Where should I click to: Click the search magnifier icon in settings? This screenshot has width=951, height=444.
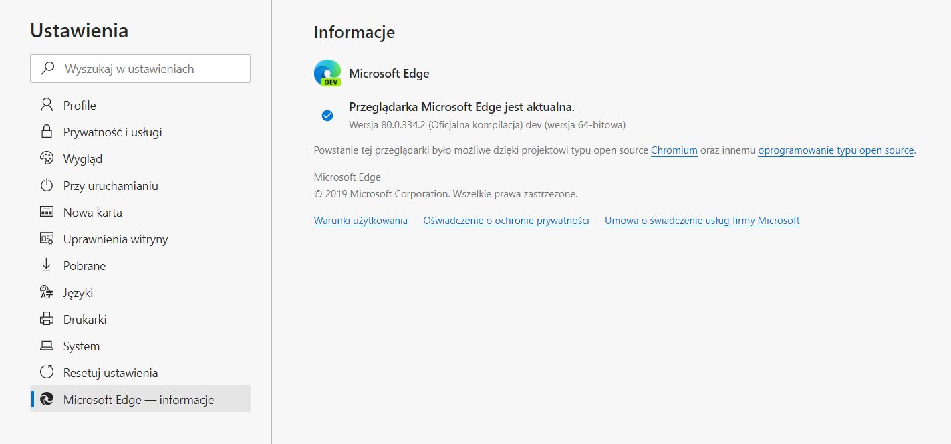[47, 68]
